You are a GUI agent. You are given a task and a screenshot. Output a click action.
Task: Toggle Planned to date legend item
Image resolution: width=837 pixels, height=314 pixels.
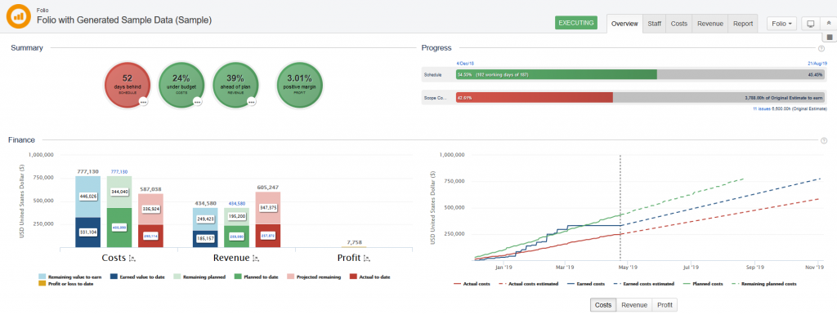(255, 277)
